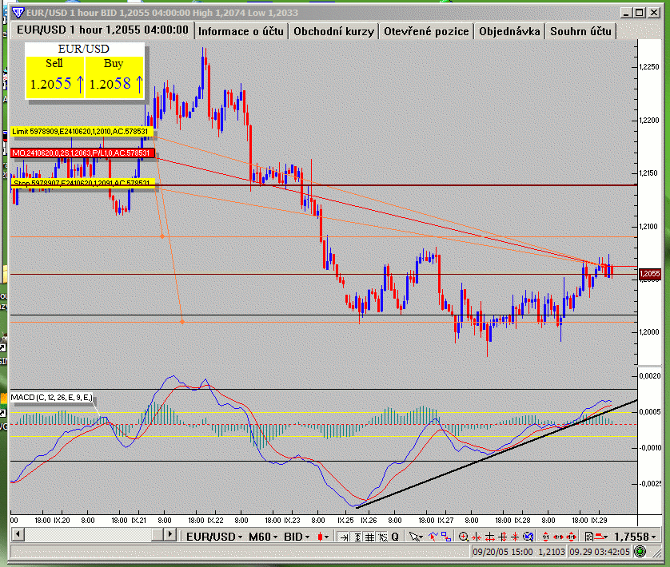
Task: Click the Stop 5978907 order label
Action: click(82, 183)
